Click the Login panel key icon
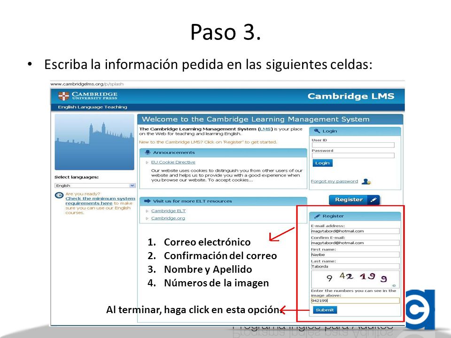The width and height of the screenshot is (451, 338). click(317, 131)
